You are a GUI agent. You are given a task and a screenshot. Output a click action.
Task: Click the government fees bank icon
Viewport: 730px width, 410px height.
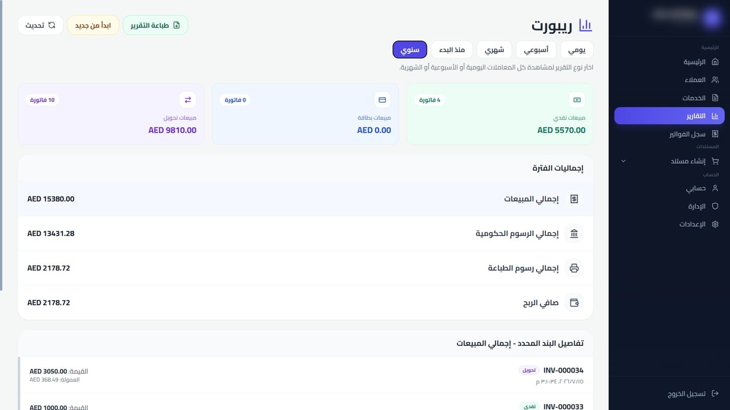[574, 233]
